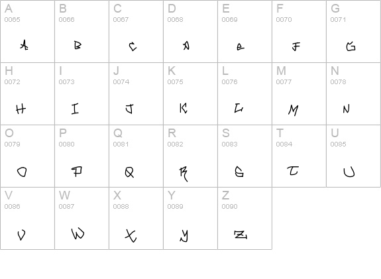Click the handwritten Q glyph
381x279 pixels.
(x=129, y=172)
